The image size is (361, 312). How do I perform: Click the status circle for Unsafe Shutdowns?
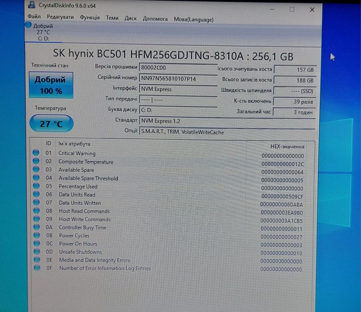[x=37, y=251]
